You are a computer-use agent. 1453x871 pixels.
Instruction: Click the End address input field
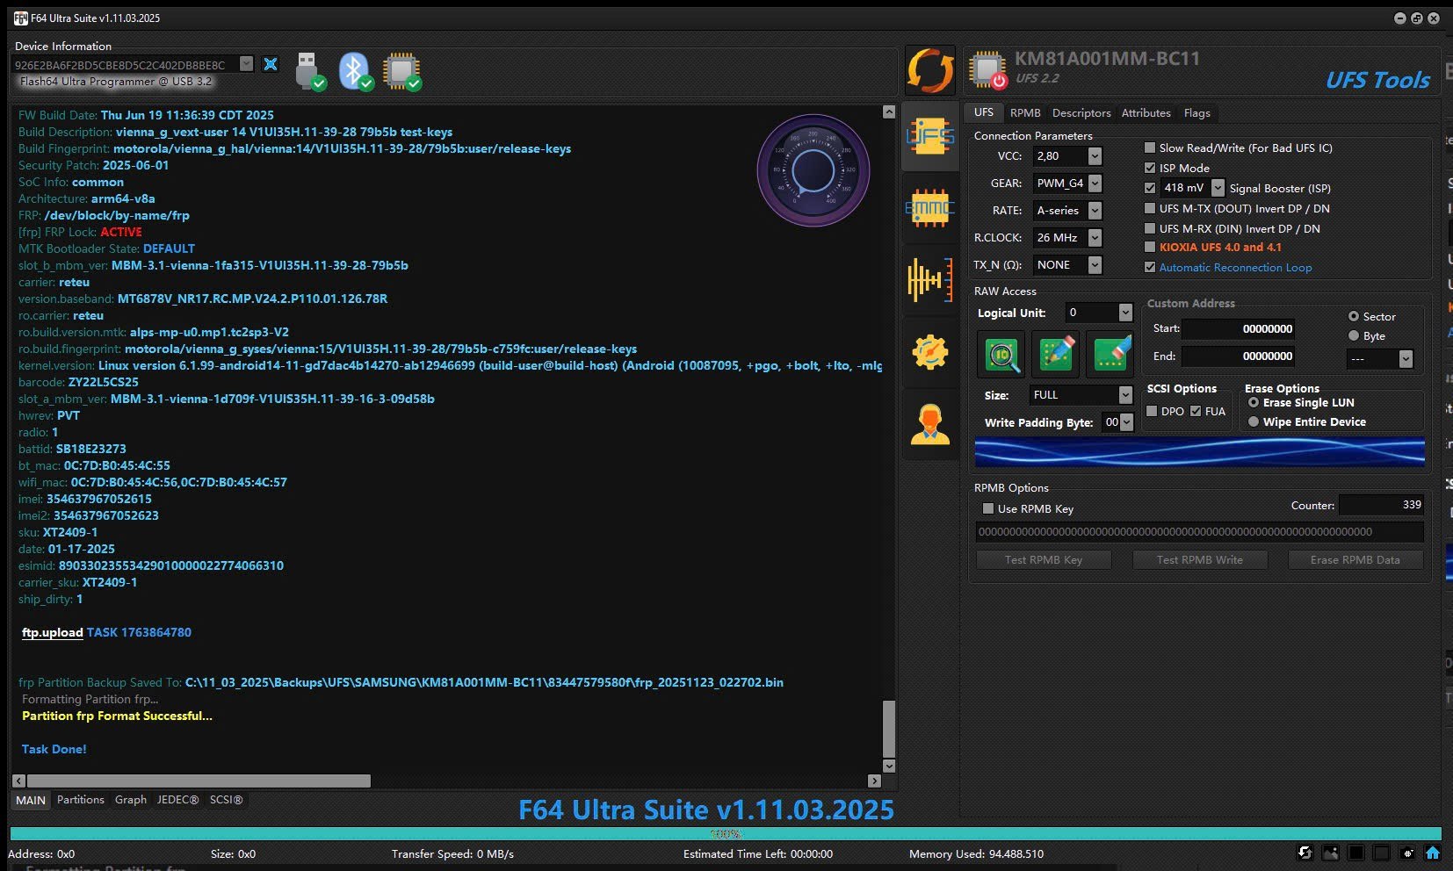pos(1239,356)
